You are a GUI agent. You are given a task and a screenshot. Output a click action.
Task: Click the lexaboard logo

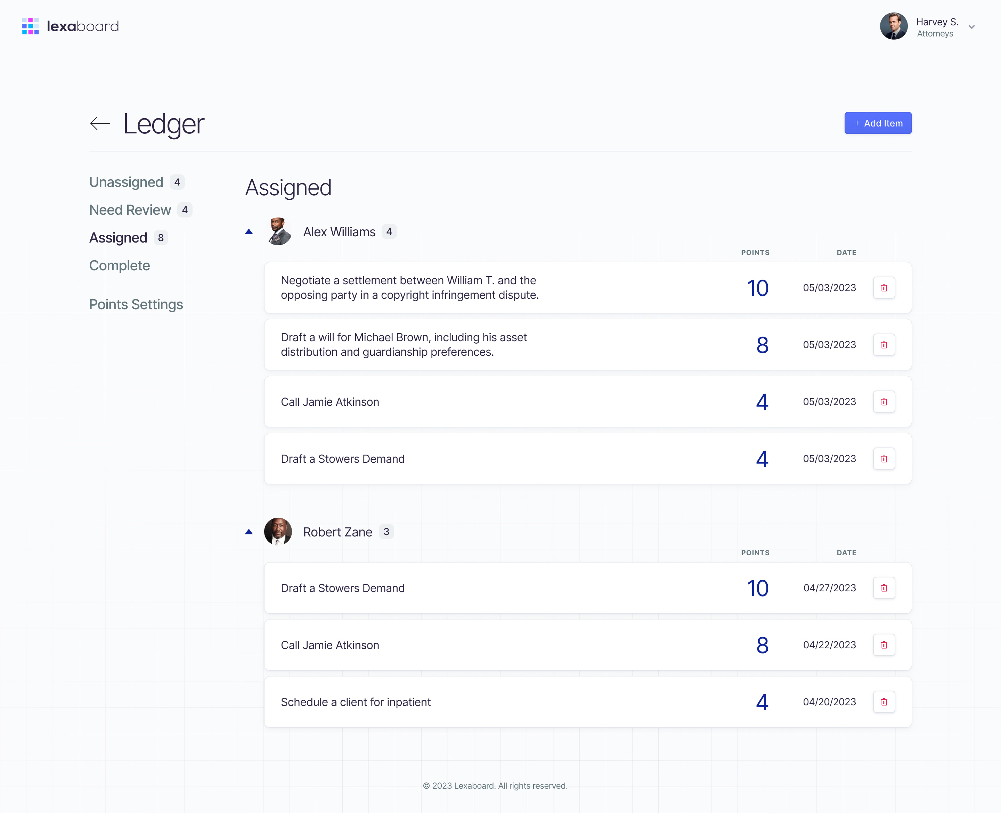click(x=70, y=26)
